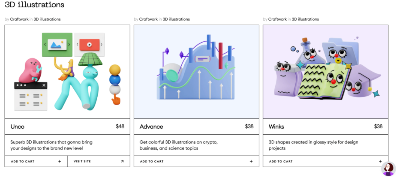Visit the Unco site
The image size is (396, 177).
99,161
